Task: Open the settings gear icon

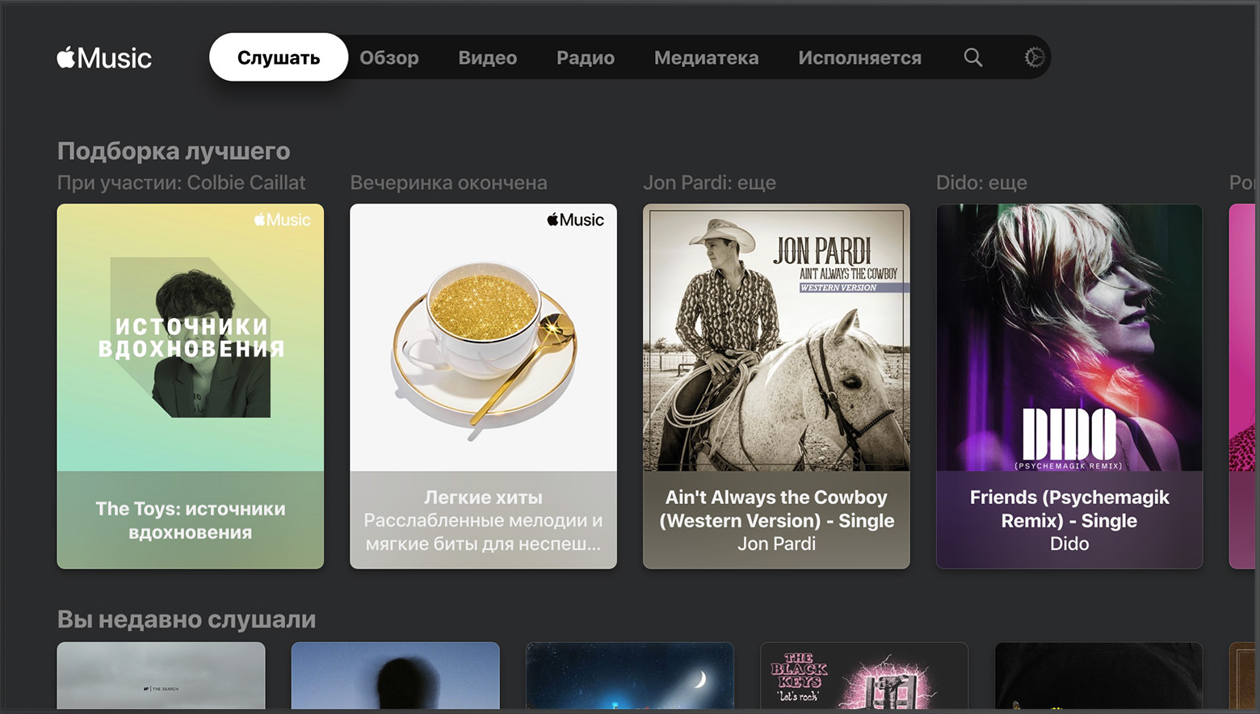Action: 1035,57
